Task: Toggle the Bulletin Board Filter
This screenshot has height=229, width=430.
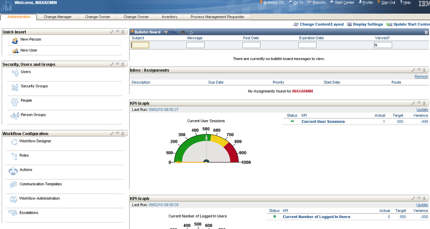Action: [x=170, y=32]
